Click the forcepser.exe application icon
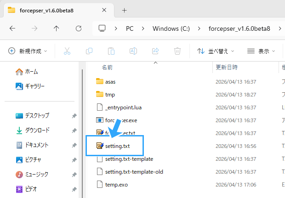This screenshot has width=285, height=198. (100, 120)
